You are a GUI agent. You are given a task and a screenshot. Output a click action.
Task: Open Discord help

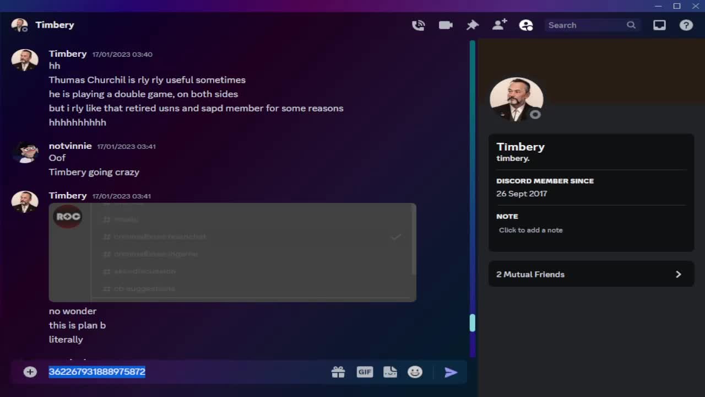(x=686, y=25)
